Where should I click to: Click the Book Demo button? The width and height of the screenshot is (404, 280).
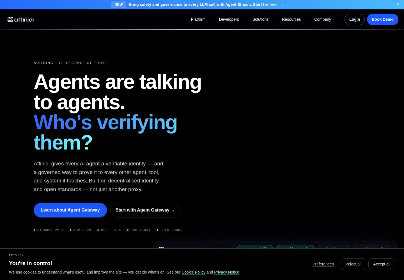(383, 19)
